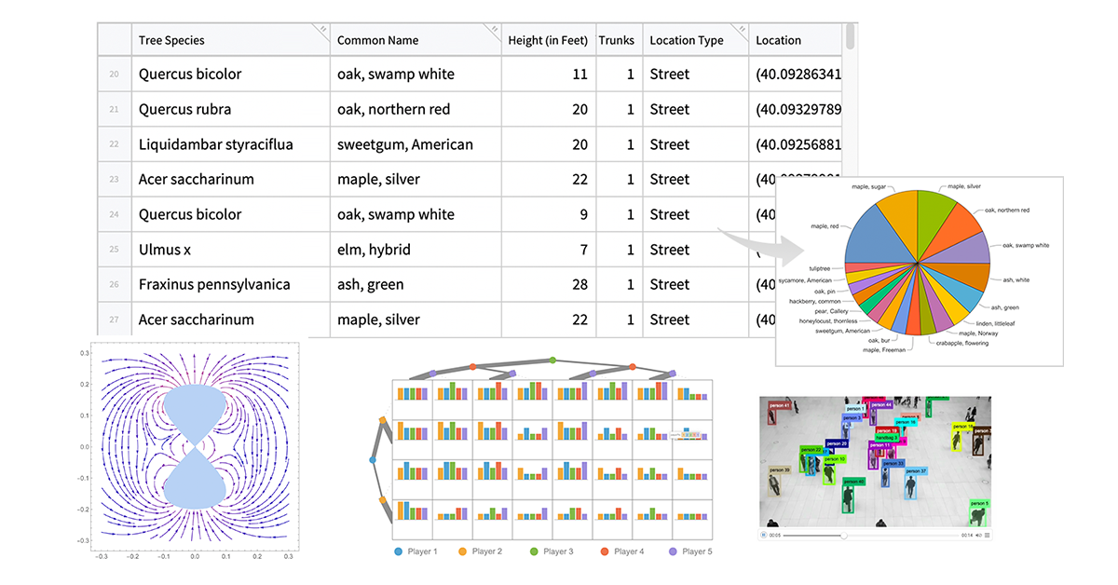Open the Common Name column corner menu
The height and width of the screenshot is (585, 1118).
pyautogui.click(x=494, y=30)
